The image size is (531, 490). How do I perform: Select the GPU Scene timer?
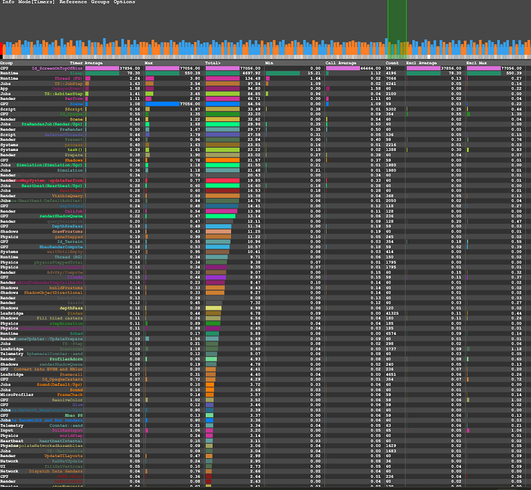click(76, 104)
